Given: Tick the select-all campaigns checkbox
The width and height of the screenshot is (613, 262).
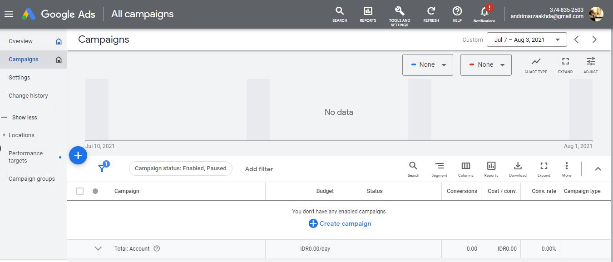Looking at the screenshot, I should [x=80, y=191].
